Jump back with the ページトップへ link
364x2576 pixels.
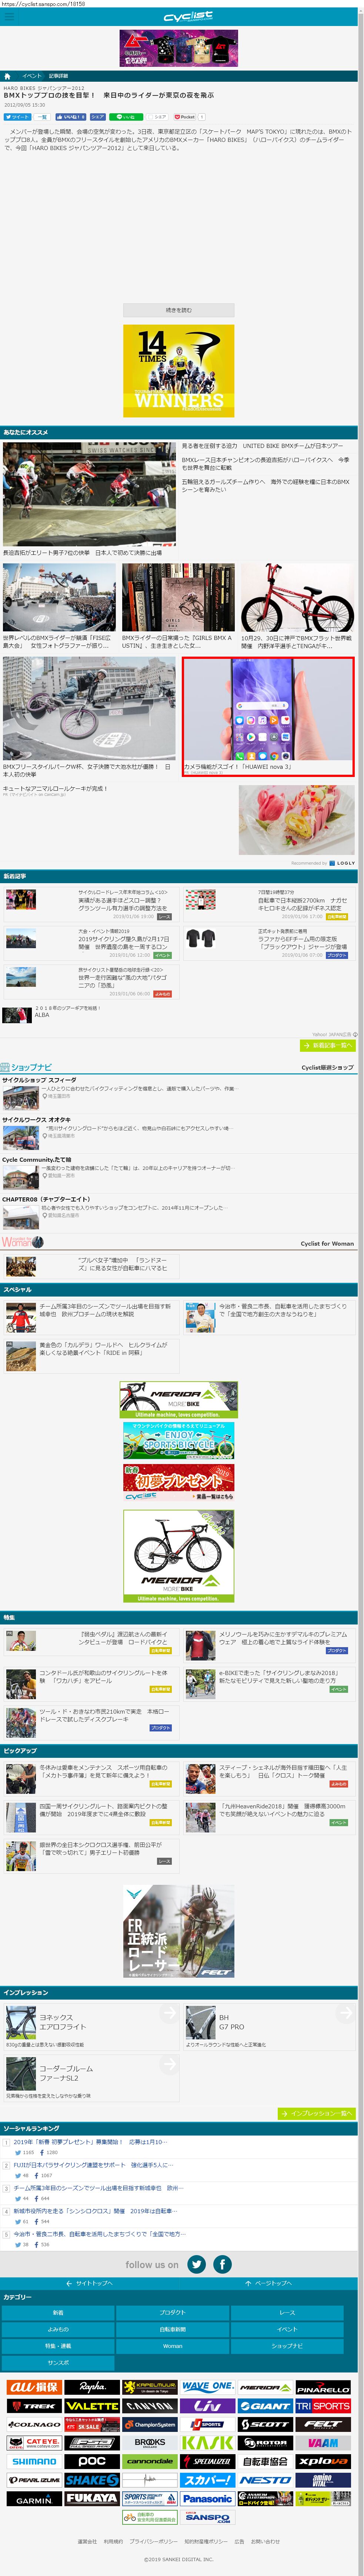tap(267, 2284)
